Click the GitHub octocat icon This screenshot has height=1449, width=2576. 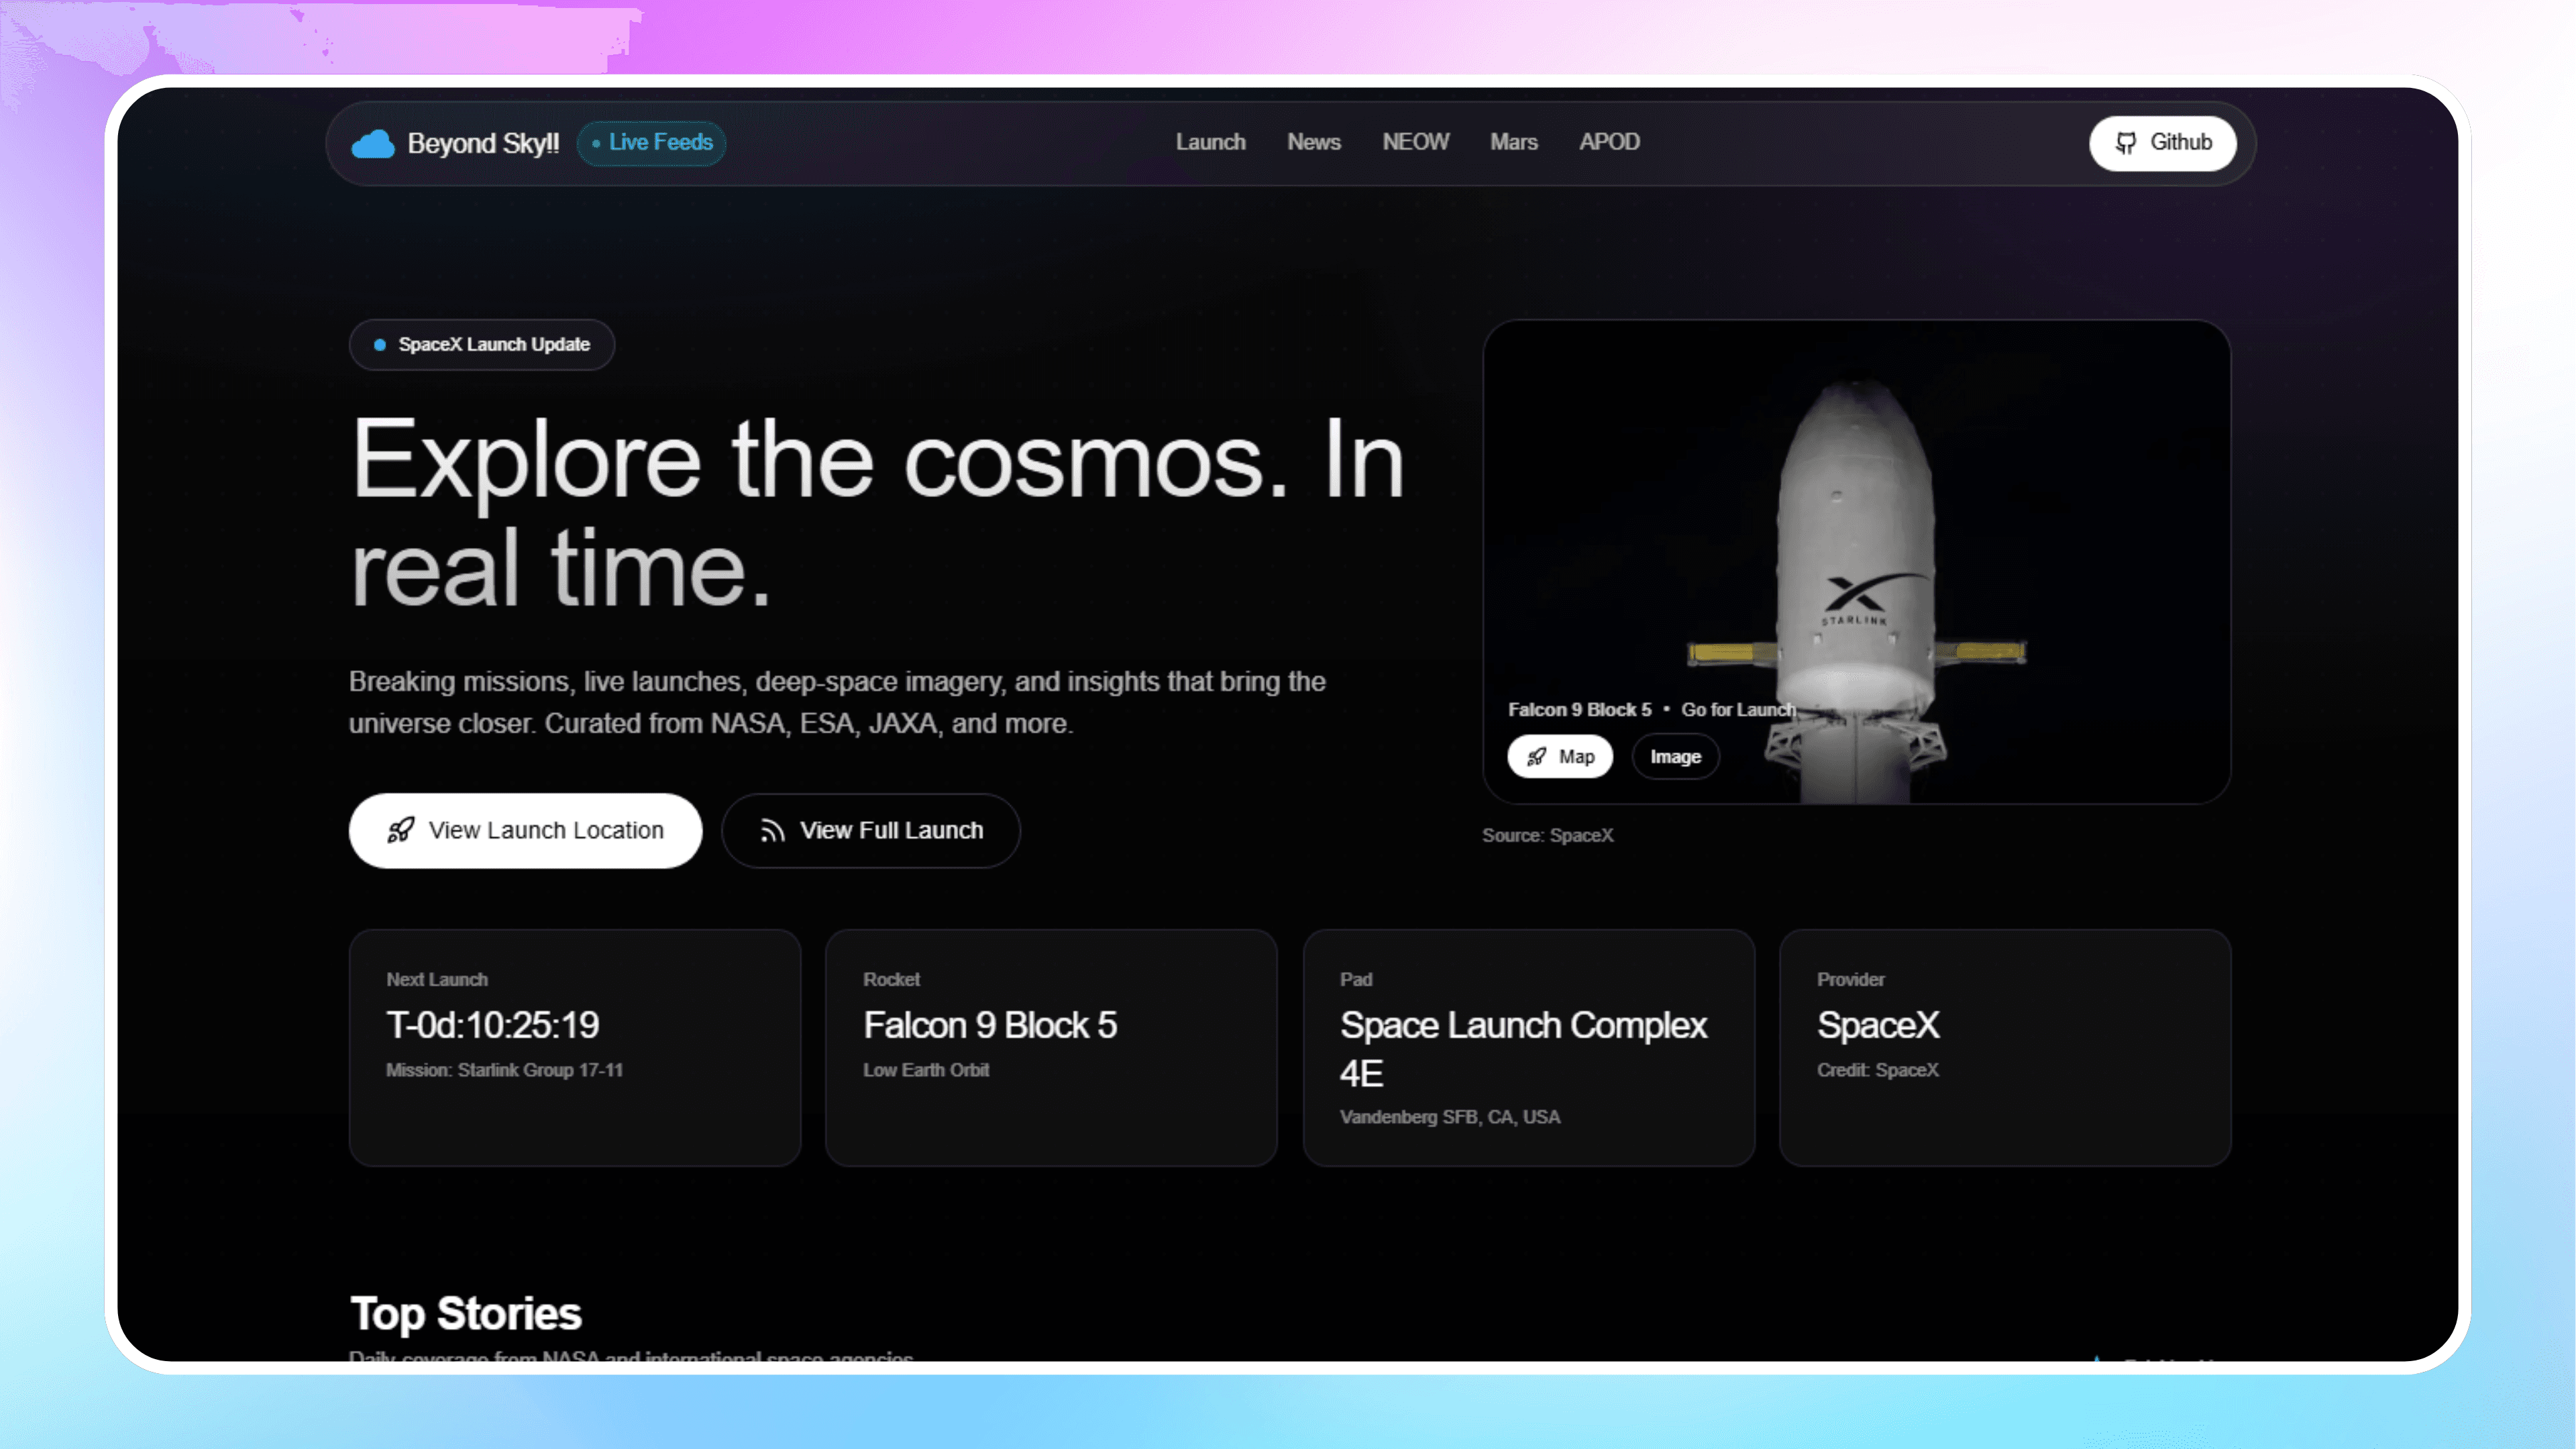pyautogui.click(x=2126, y=143)
